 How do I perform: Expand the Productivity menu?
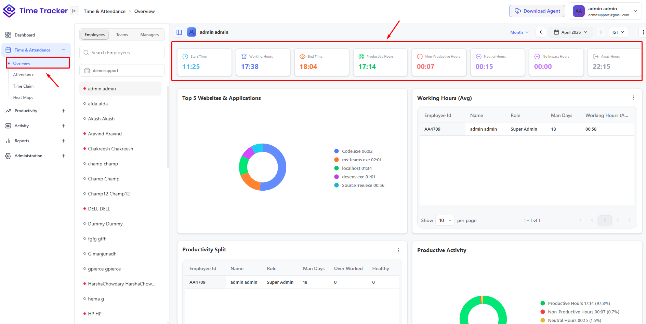[x=64, y=111]
